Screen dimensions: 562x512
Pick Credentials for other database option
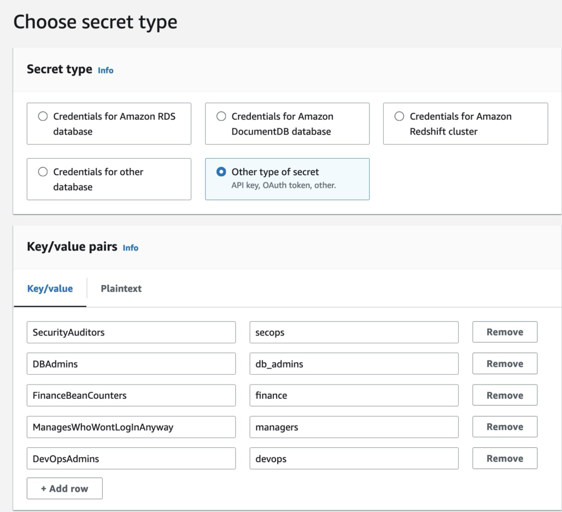coord(43,172)
